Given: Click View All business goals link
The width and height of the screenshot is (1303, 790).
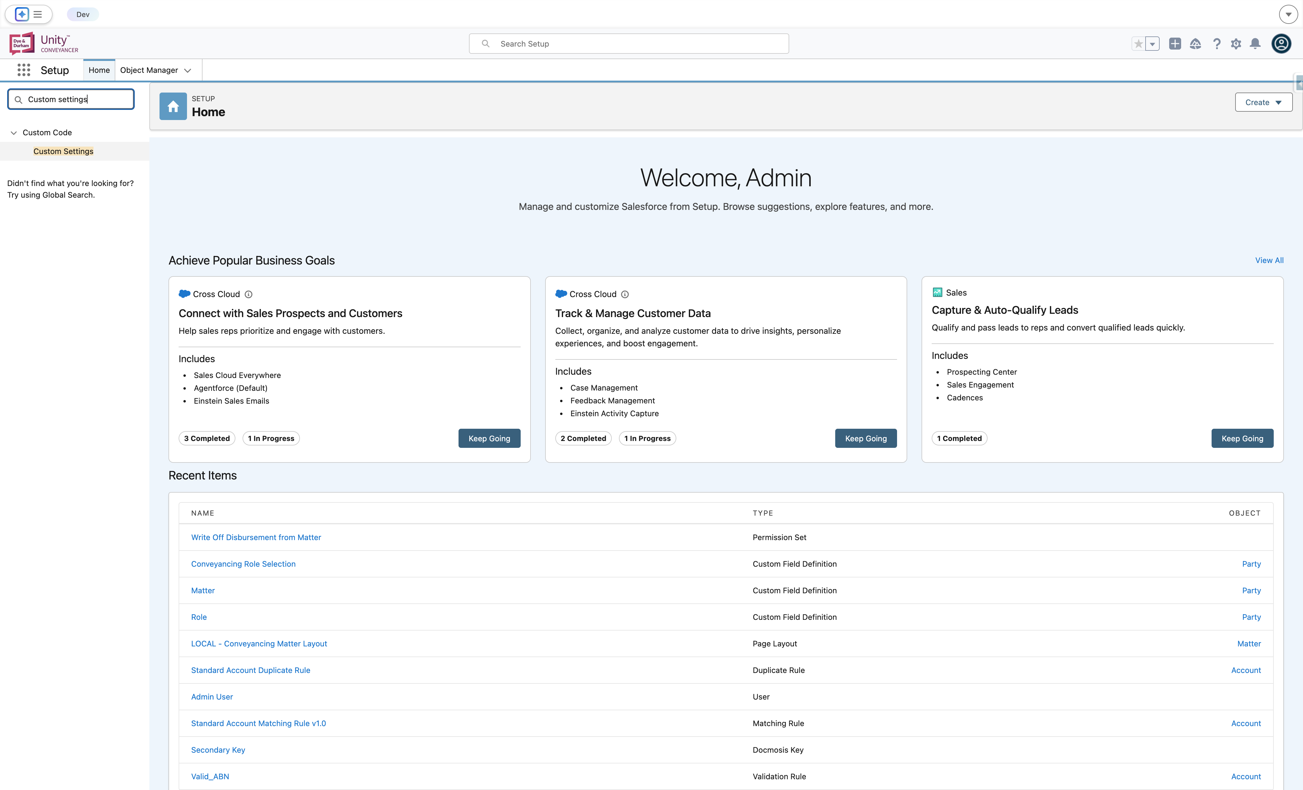Looking at the screenshot, I should (1269, 260).
